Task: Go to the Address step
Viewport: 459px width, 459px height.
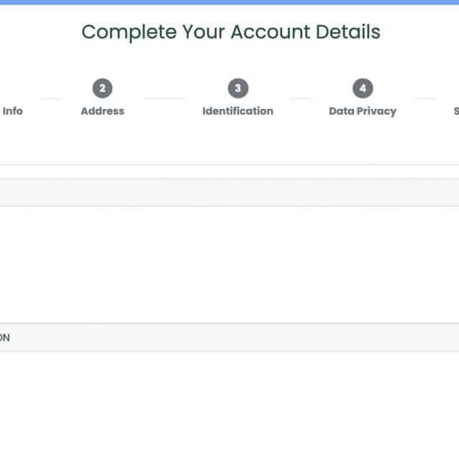Action: (x=103, y=111)
